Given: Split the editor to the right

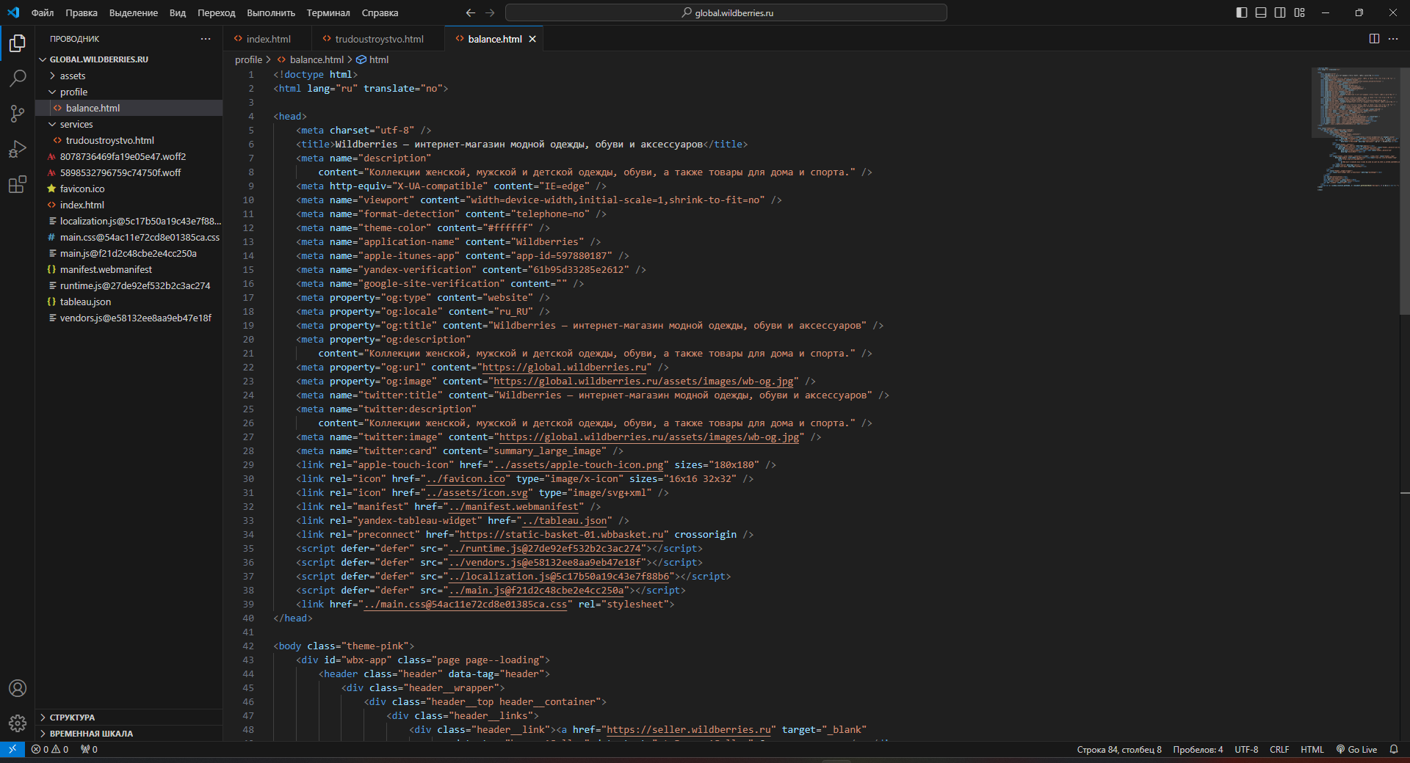Looking at the screenshot, I should (1374, 39).
